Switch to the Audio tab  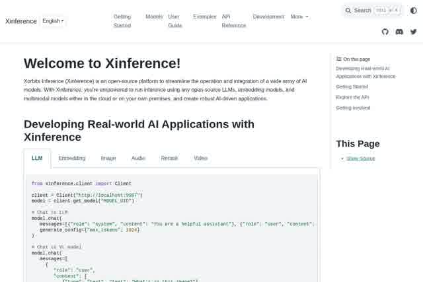pyautogui.click(x=138, y=159)
